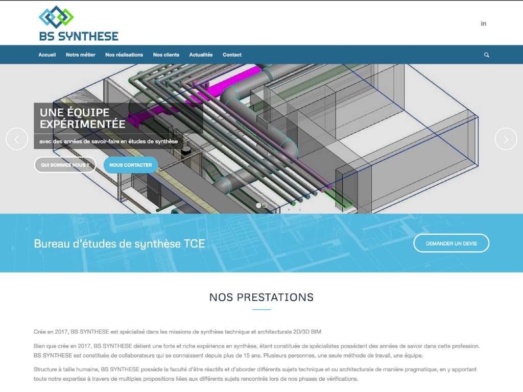Request a quote via DEMANDER UN DEVIS
Screen dimensions: 523x392
[x=451, y=243]
